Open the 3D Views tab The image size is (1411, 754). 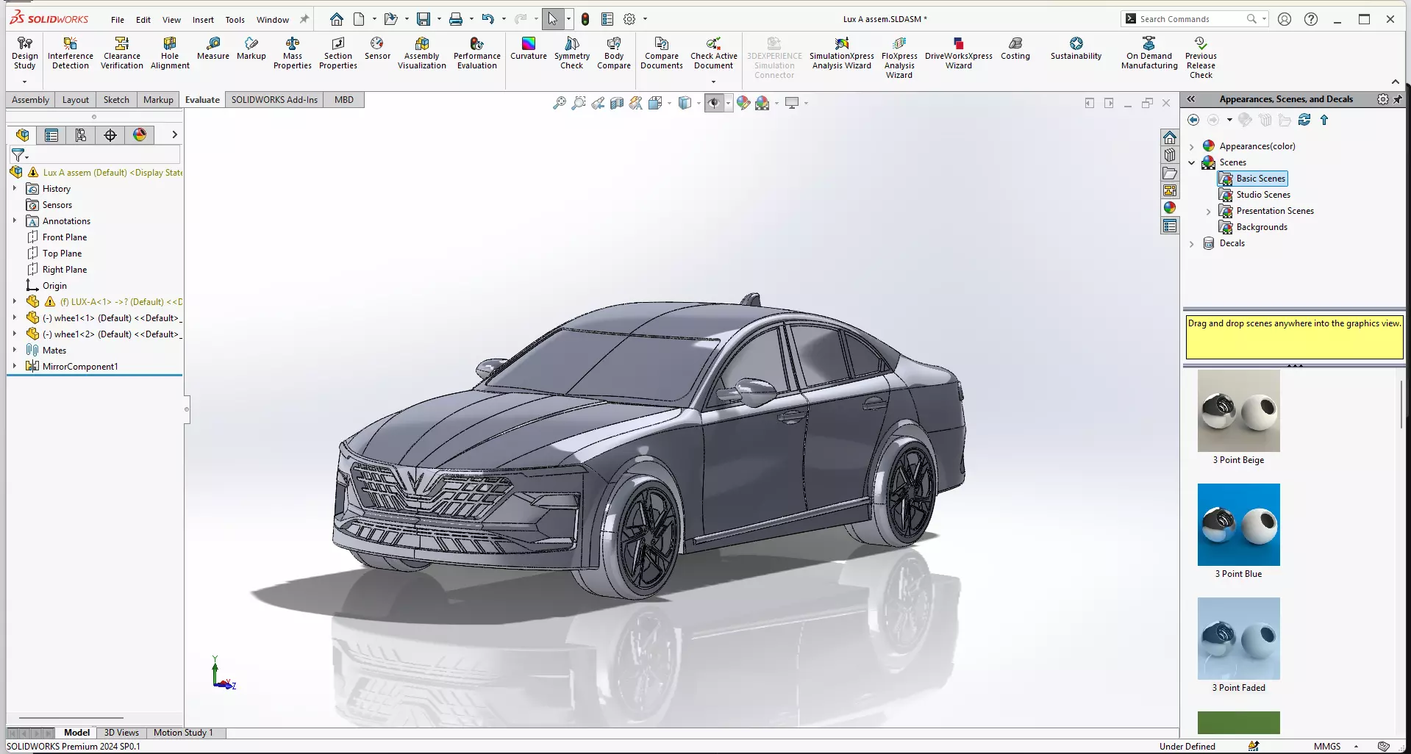(x=121, y=733)
